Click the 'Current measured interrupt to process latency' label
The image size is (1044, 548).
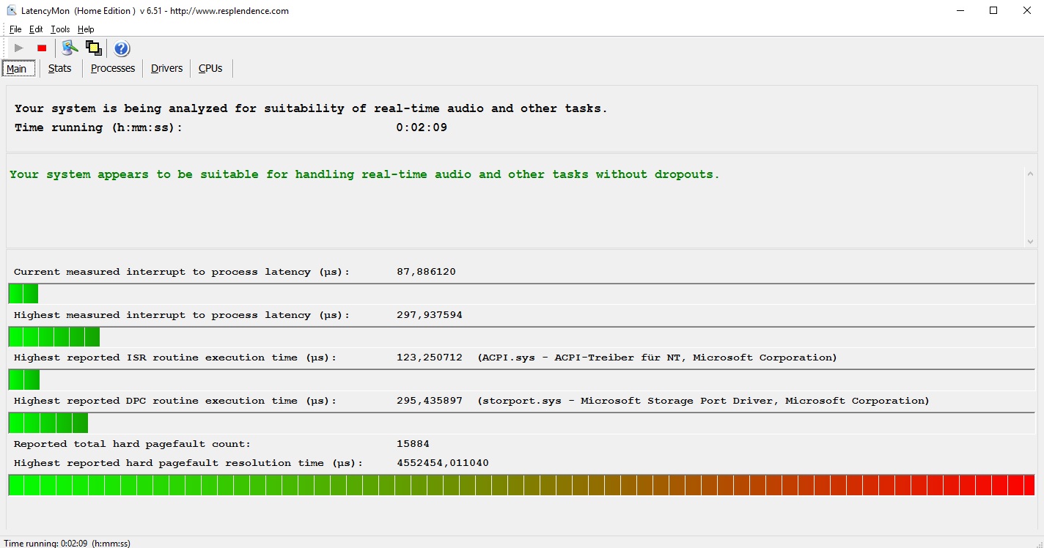tap(182, 272)
